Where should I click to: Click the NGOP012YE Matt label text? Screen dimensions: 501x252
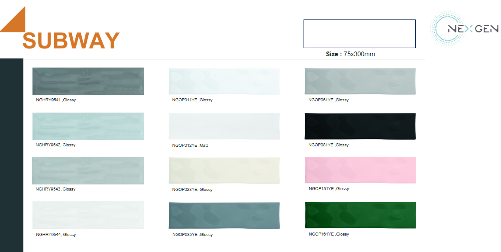pyautogui.click(x=190, y=145)
